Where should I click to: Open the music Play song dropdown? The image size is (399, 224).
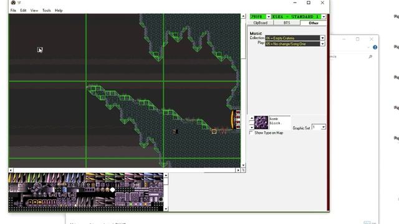(x=322, y=44)
